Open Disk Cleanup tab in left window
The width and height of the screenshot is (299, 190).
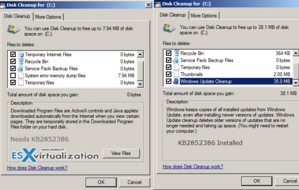17,16
